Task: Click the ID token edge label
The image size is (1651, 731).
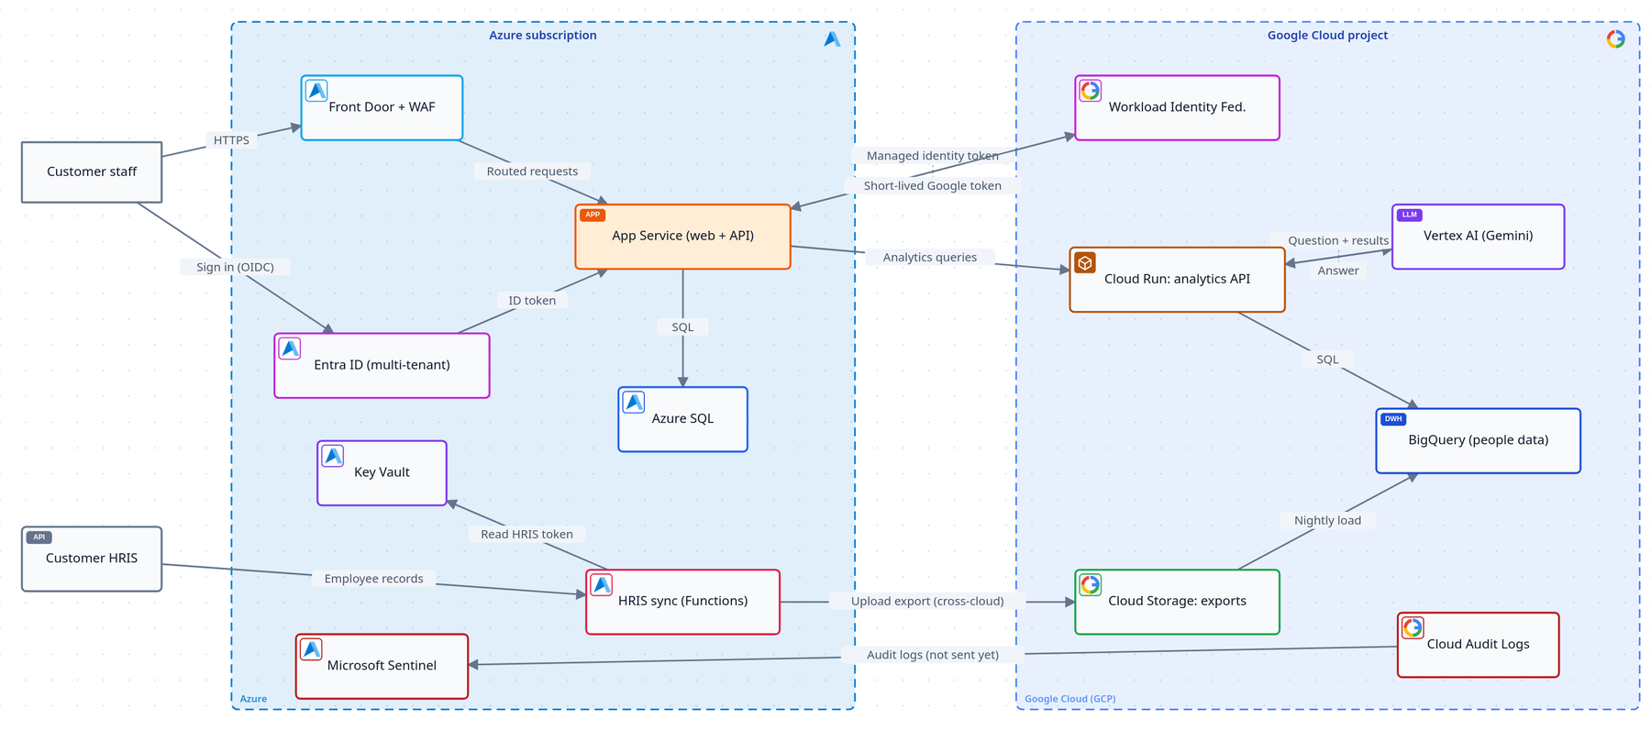Action: 532,301
